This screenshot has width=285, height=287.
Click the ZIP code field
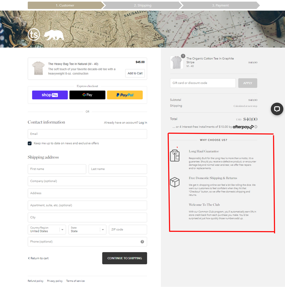click(x=128, y=230)
